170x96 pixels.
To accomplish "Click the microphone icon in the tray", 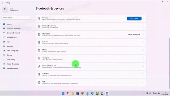I will (x=150, y=93).
